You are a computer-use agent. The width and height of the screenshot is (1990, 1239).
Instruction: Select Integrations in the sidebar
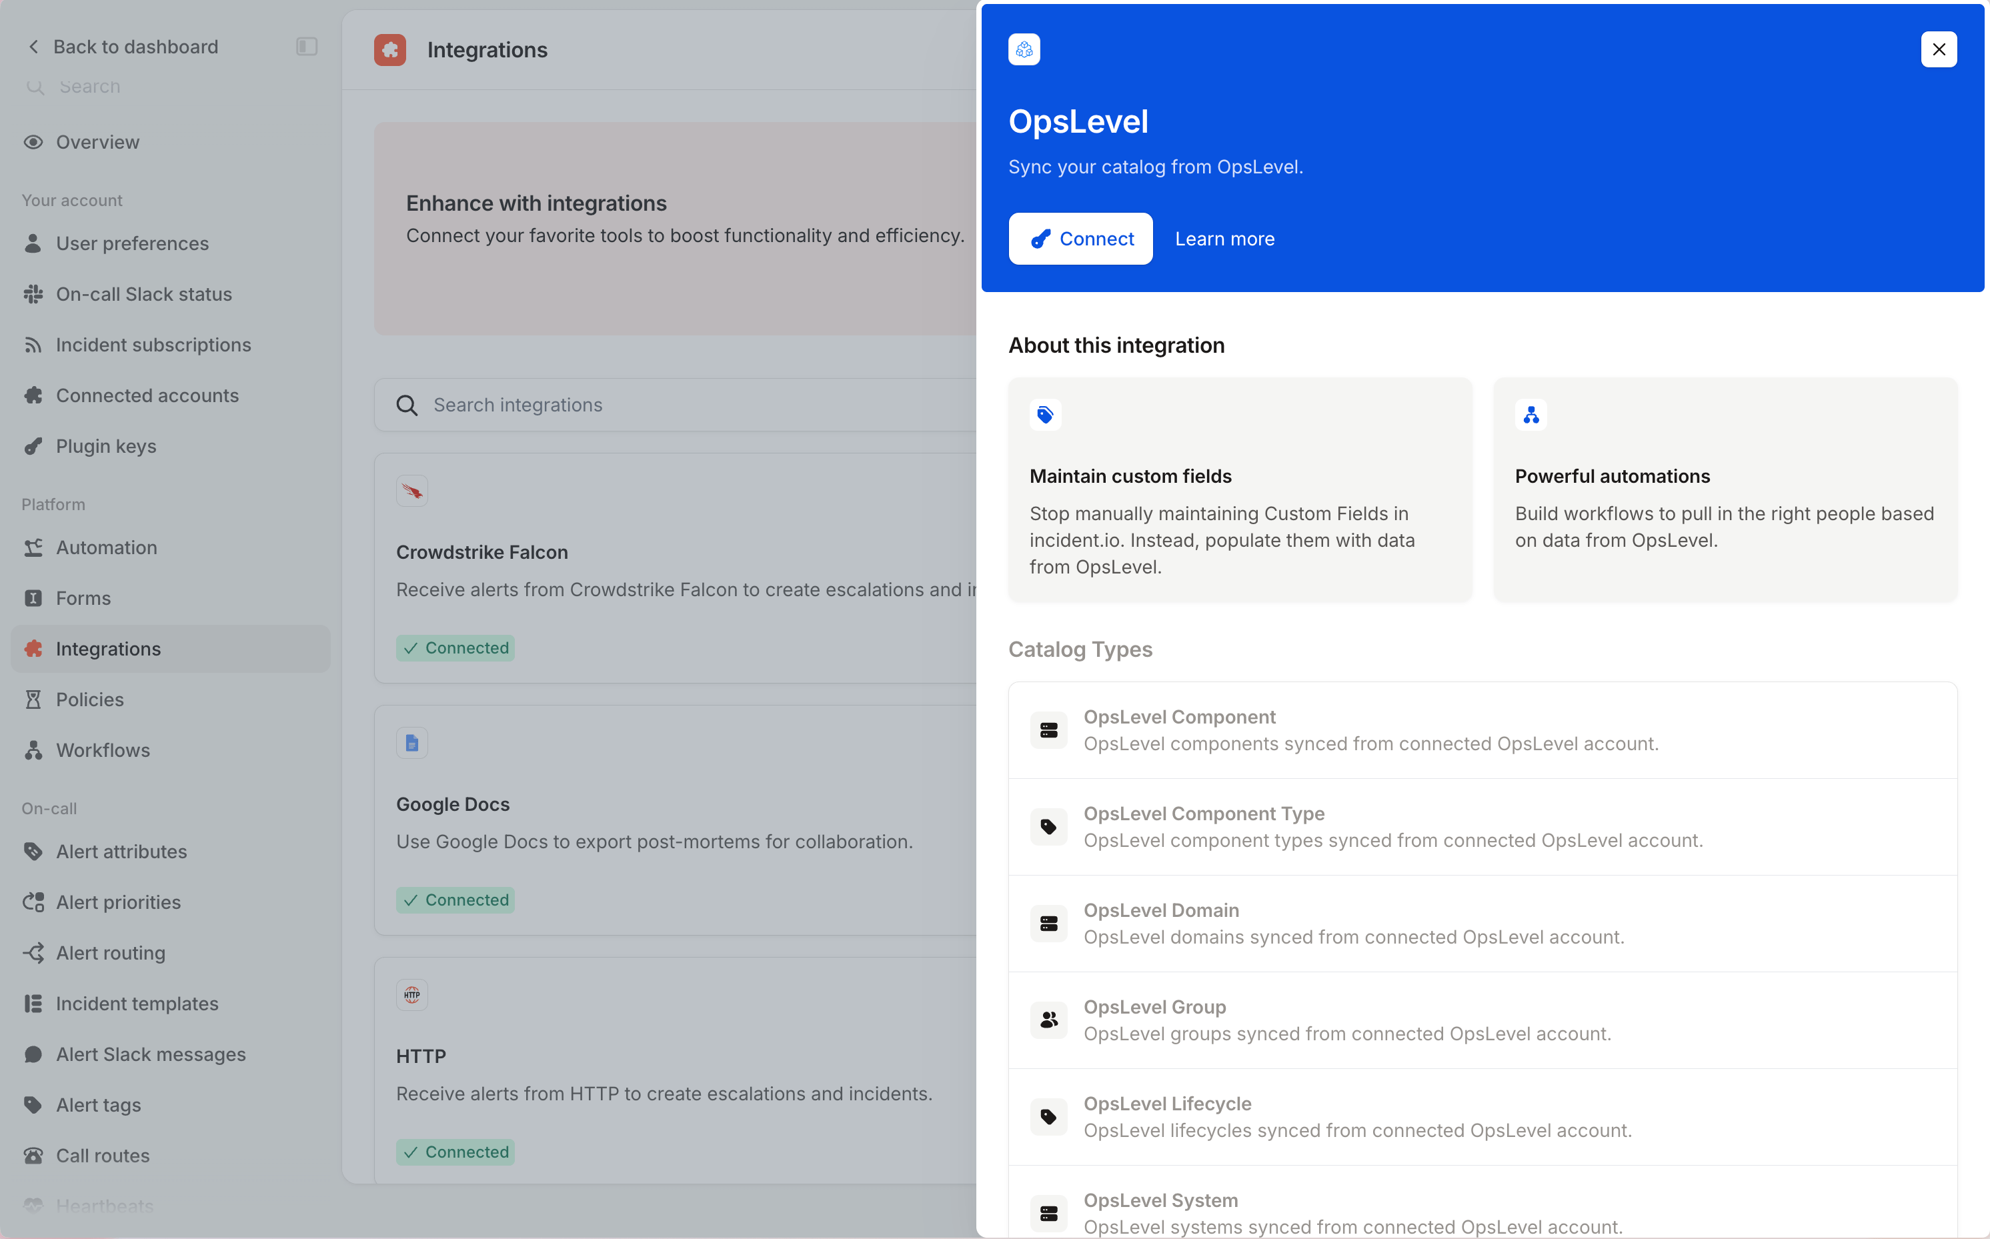pos(171,649)
